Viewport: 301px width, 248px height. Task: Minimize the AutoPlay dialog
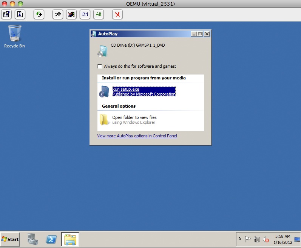tap(194, 34)
